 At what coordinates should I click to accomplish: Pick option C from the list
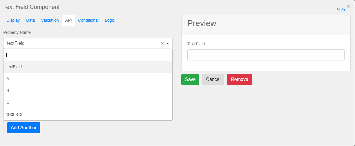click(x=88, y=102)
